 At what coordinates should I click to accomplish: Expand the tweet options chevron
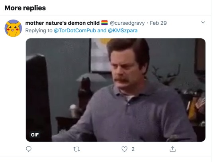pos(203,22)
